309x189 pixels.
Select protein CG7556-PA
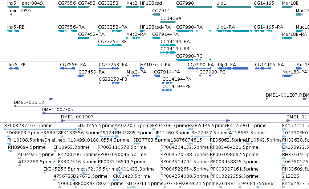[73, 65]
